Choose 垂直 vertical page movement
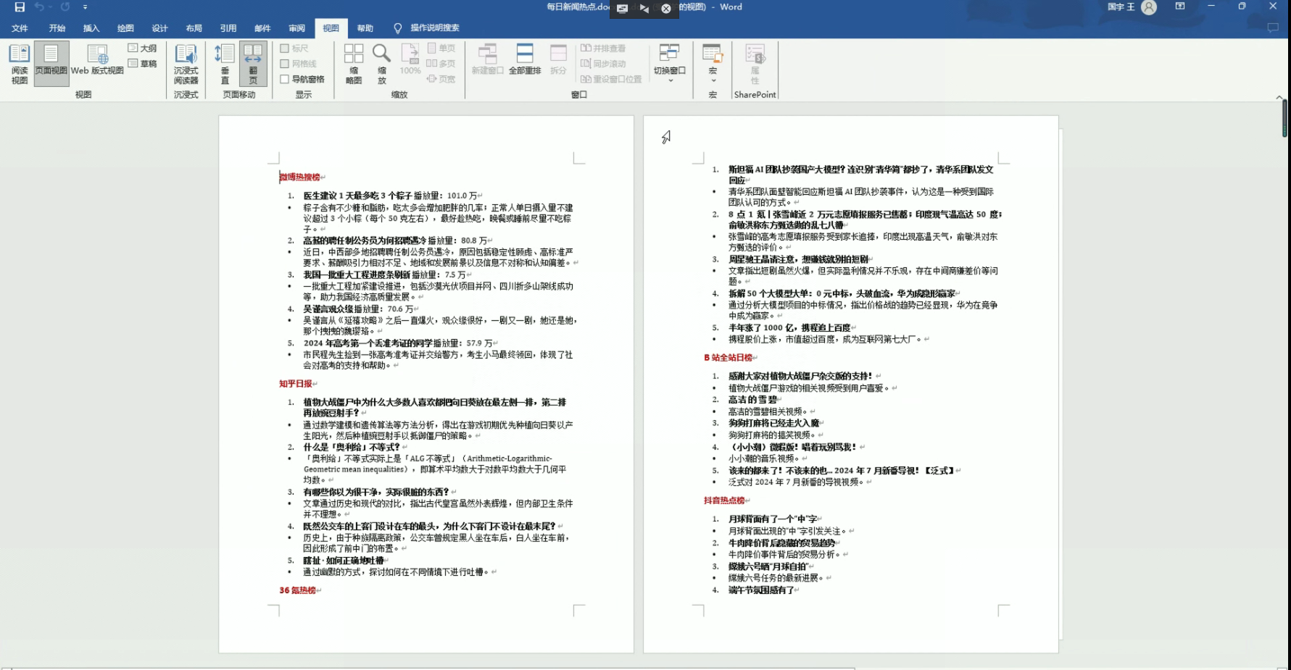This screenshot has width=1291, height=670. 225,63
